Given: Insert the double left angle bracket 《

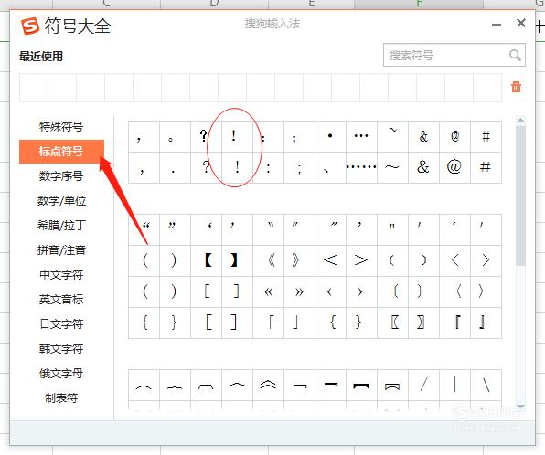Looking at the screenshot, I should (272, 259).
